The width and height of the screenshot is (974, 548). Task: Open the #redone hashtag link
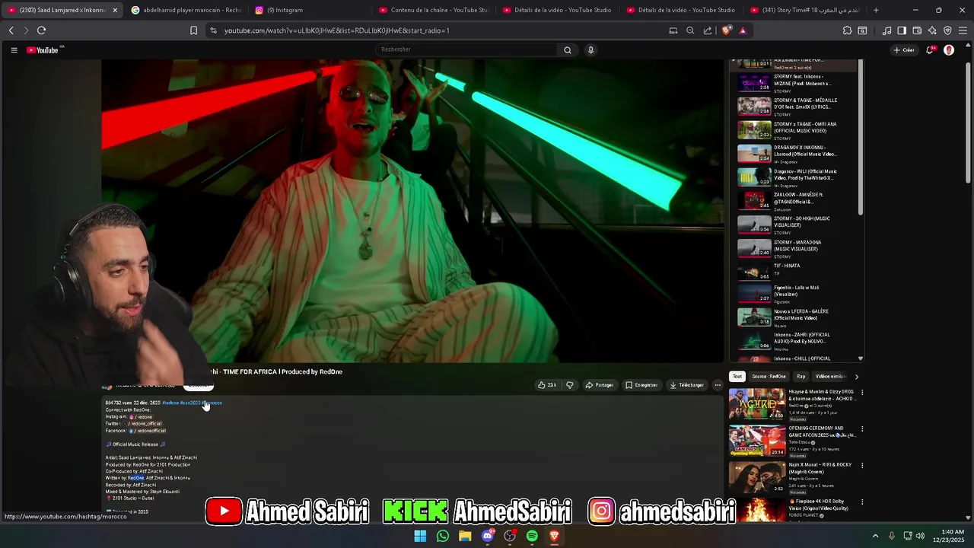(170, 403)
